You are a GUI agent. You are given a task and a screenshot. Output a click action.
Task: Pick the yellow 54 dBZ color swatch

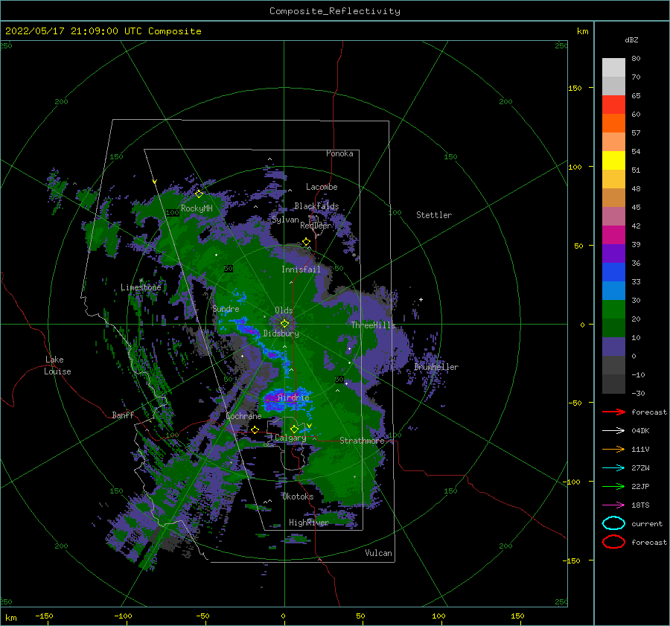(x=613, y=161)
